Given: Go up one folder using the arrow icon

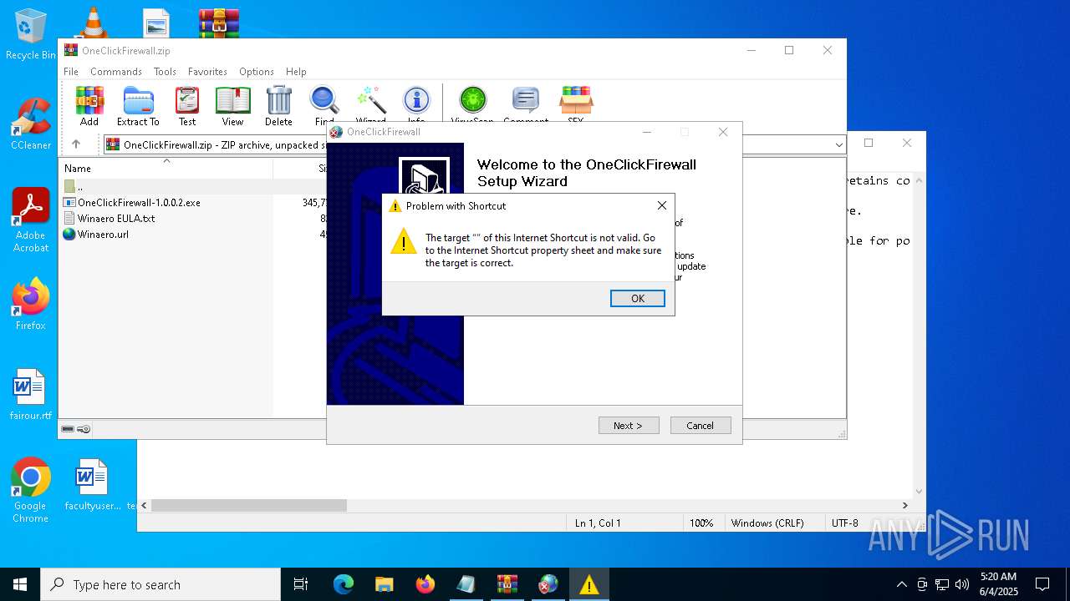Looking at the screenshot, I should 76,144.
